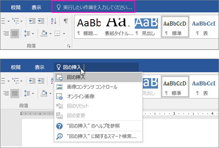Click line spacing icon in lower ribbon
Screen dimensions: 219x148
tap(27, 93)
